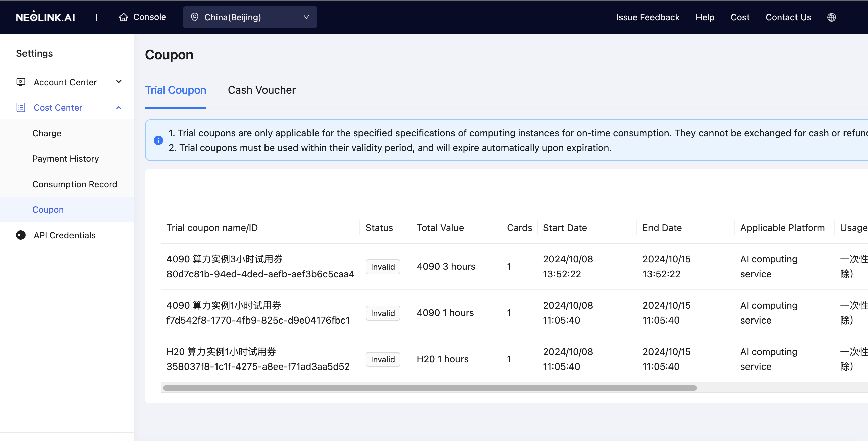
Task: Click the table horizontal scrollbar
Action: coord(430,388)
